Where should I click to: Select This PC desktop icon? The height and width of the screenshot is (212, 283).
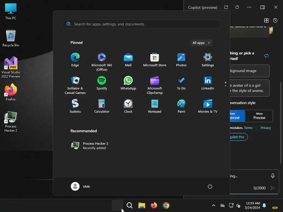point(11,11)
